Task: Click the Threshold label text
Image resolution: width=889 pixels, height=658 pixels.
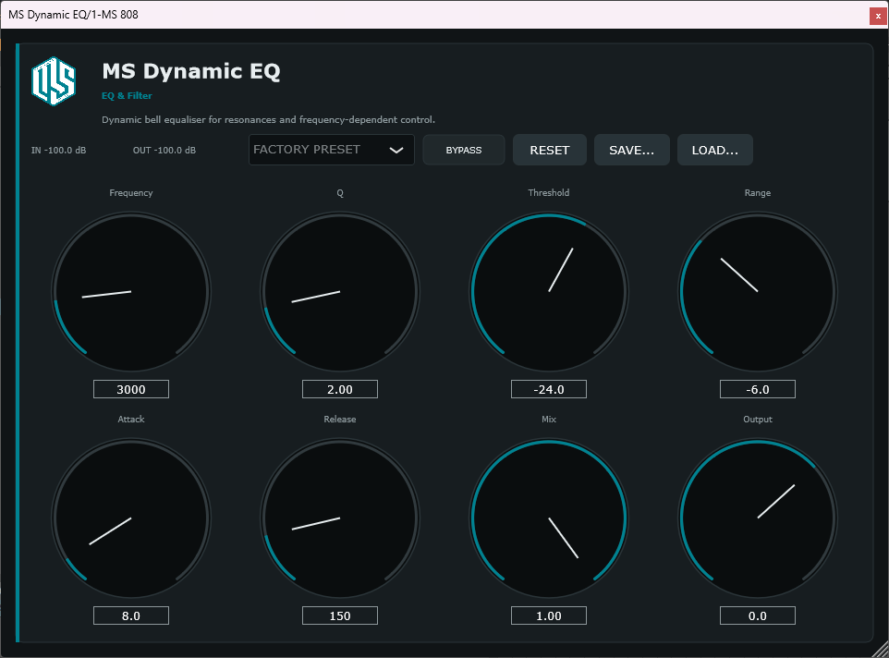Action: tap(549, 193)
